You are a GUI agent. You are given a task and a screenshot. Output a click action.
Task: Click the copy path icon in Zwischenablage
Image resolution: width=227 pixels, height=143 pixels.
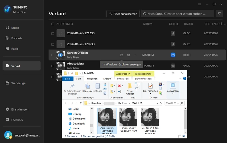[x=105, y=89]
